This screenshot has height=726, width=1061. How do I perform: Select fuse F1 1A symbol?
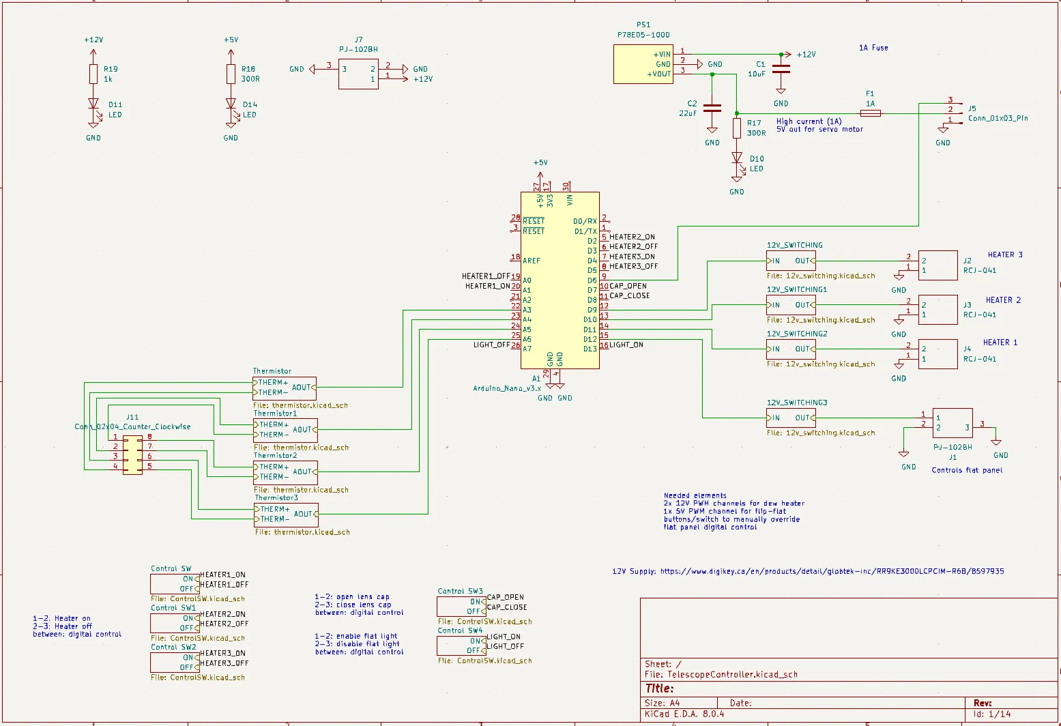pyautogui.click(x=870, y=113)
